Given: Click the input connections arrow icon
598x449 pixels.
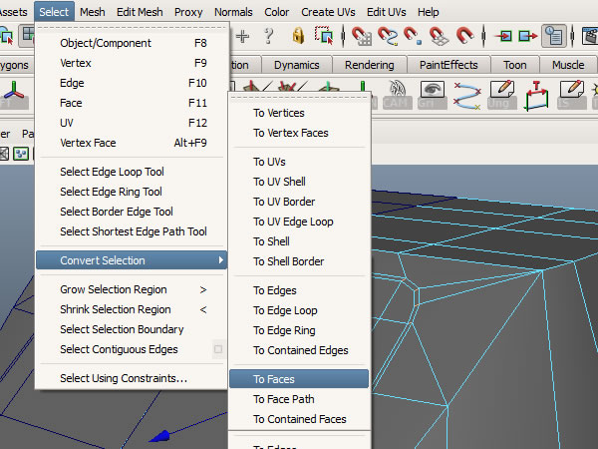Looking at the screenshot, I should [502, 35].
